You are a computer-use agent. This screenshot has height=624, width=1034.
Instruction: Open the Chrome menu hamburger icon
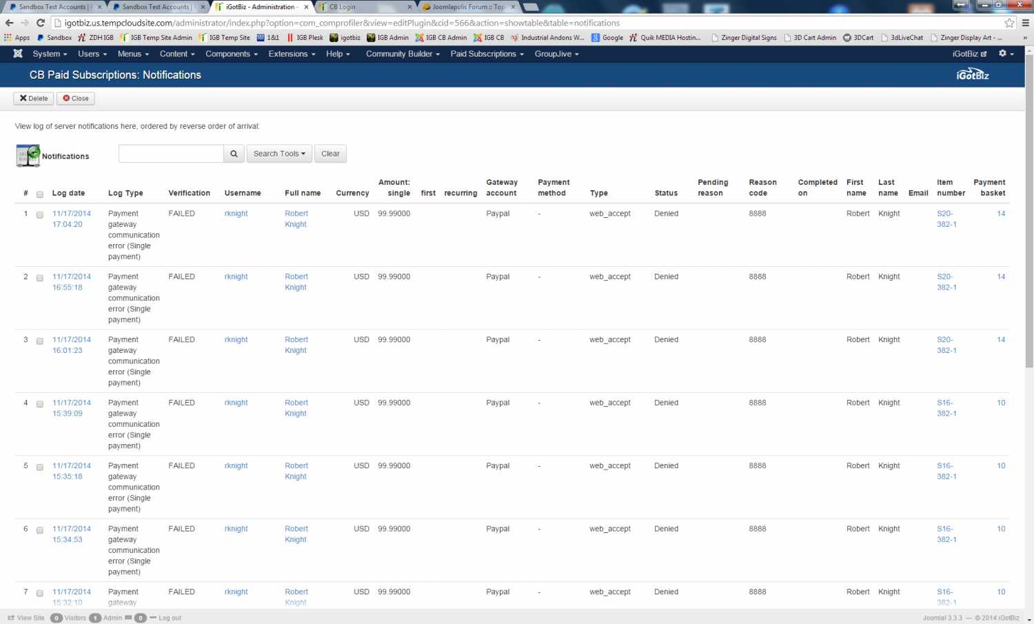[x=1025, y=23]
